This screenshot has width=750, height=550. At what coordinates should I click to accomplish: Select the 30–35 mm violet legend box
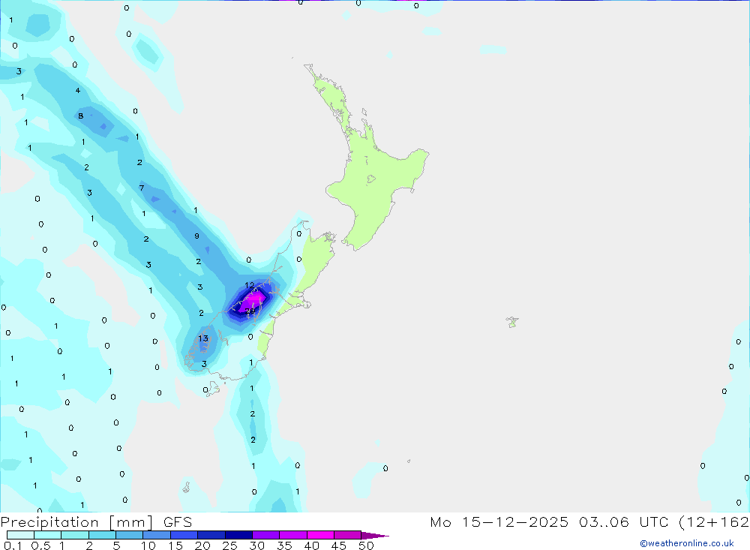coord(266,535)
